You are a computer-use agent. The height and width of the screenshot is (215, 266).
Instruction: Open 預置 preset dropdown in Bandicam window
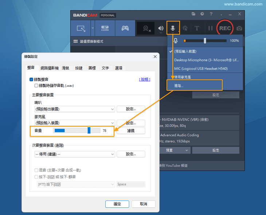pos(175,150)
